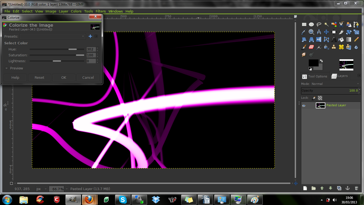Click the OK button in Colorize dialog
This screenshot has height=205, width=364.
click(x=64, y=77)
